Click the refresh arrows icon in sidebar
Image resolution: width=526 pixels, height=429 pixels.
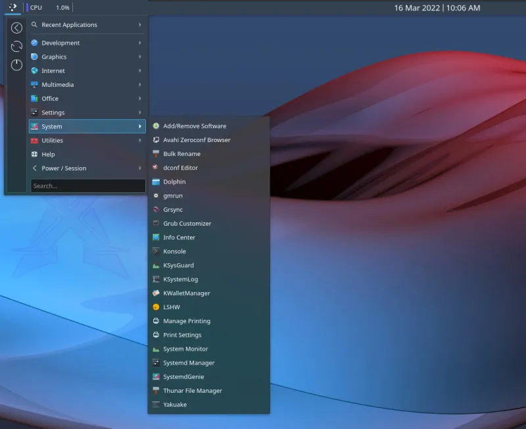point(16,47)
